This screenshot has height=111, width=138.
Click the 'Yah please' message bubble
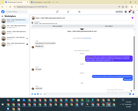tap(38, 69)
